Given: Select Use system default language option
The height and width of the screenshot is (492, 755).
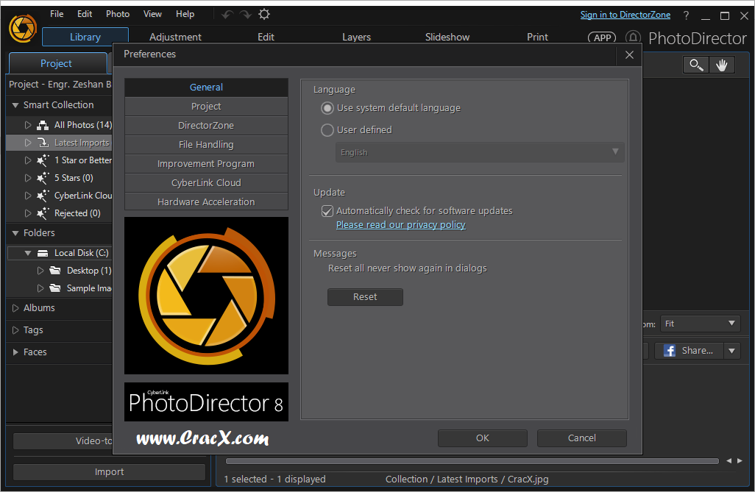Looking at the screenshot, I should coord(327,108).
